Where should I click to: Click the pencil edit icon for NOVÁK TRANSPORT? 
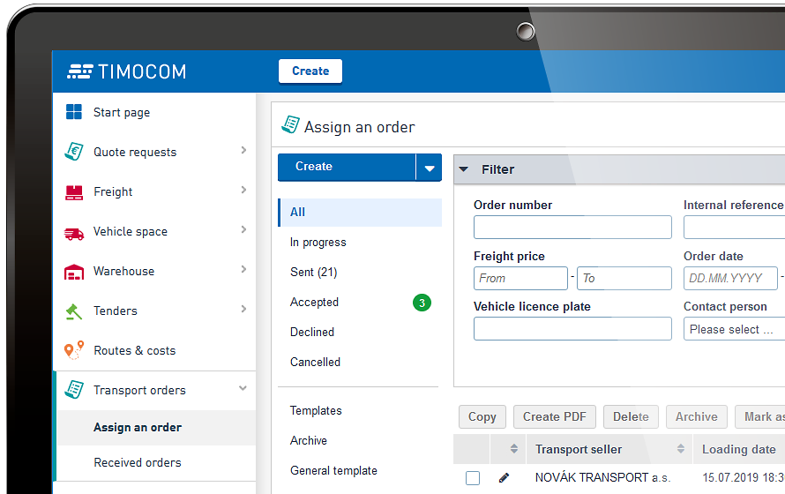505,477
